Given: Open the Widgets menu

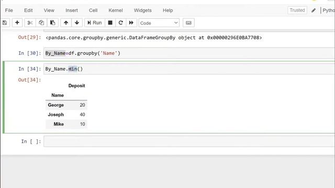Looking at the screenshot, I should click(x=143, y=10).
